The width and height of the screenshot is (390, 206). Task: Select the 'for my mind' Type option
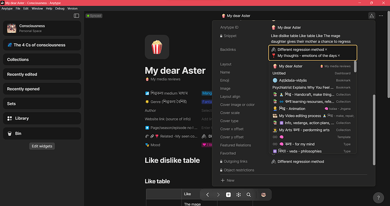click(x=311, y=144)
